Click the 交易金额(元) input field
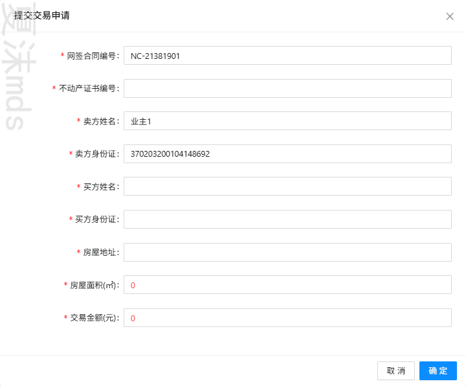This screenshot has height=386, width=466. [287, 317]
